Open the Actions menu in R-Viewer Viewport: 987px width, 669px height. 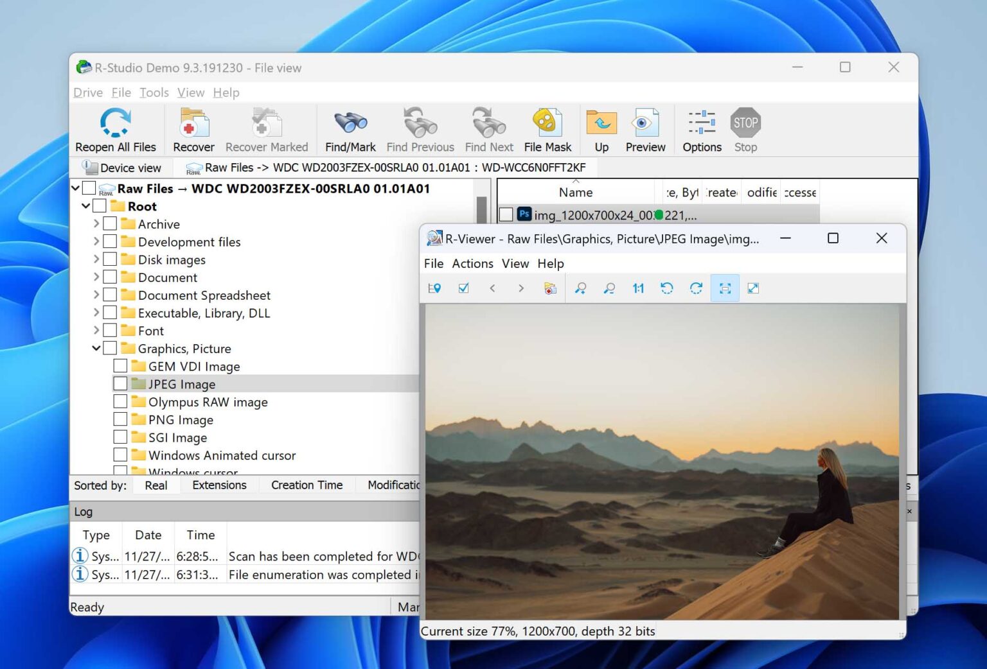click(473, 263)
